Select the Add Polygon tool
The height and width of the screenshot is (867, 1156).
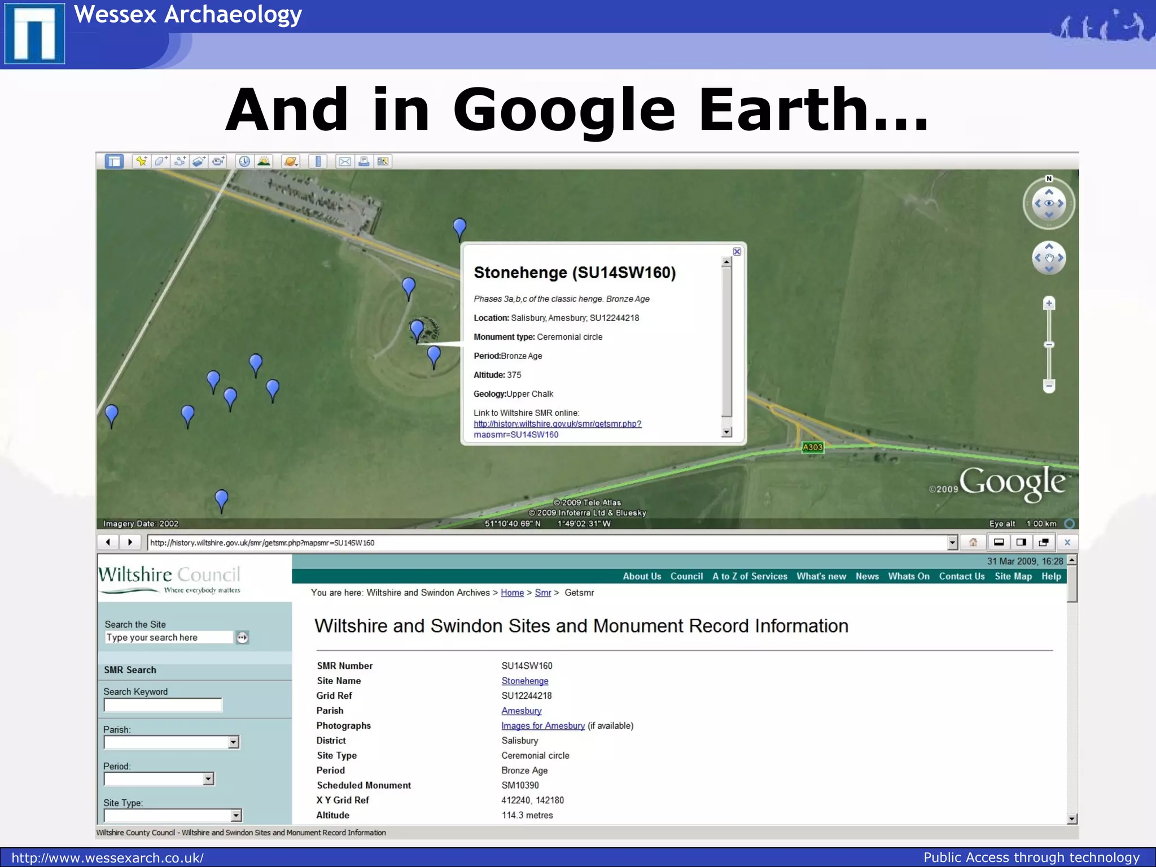[x=160, y=161]
